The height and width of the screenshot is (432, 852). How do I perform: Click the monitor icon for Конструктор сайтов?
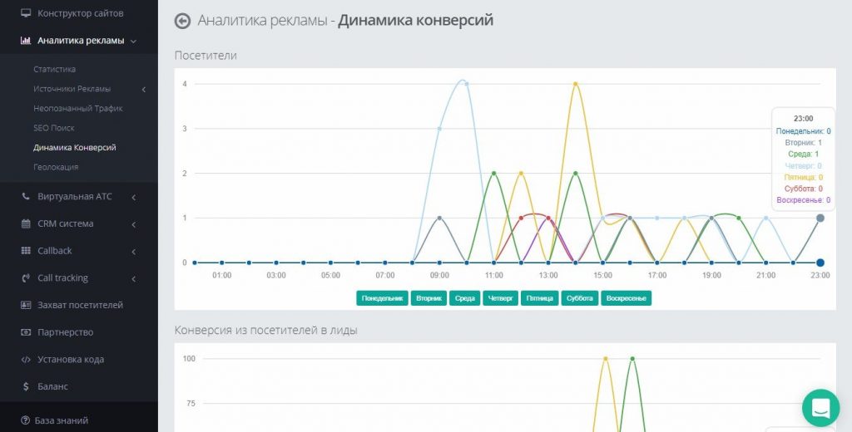coord(26,13)
